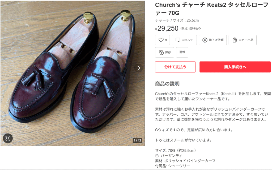Click the 送料込み shipping label

(195, 28)
